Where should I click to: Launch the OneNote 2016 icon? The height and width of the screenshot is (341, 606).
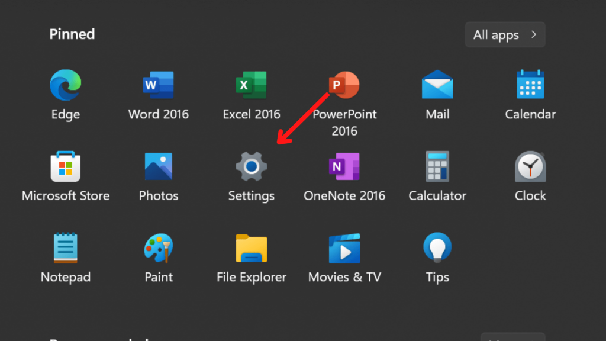coord(344,166)
